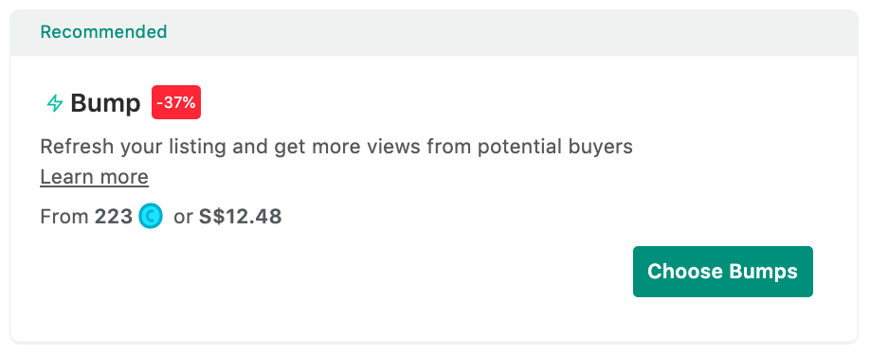Select the red -37% discount badge
The image size is (870, 354).
pyautogui.click(x=176, y=102)
